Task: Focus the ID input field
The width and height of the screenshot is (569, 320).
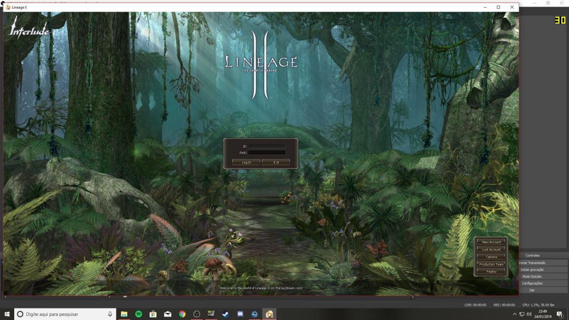Action: tap(267, 146)
